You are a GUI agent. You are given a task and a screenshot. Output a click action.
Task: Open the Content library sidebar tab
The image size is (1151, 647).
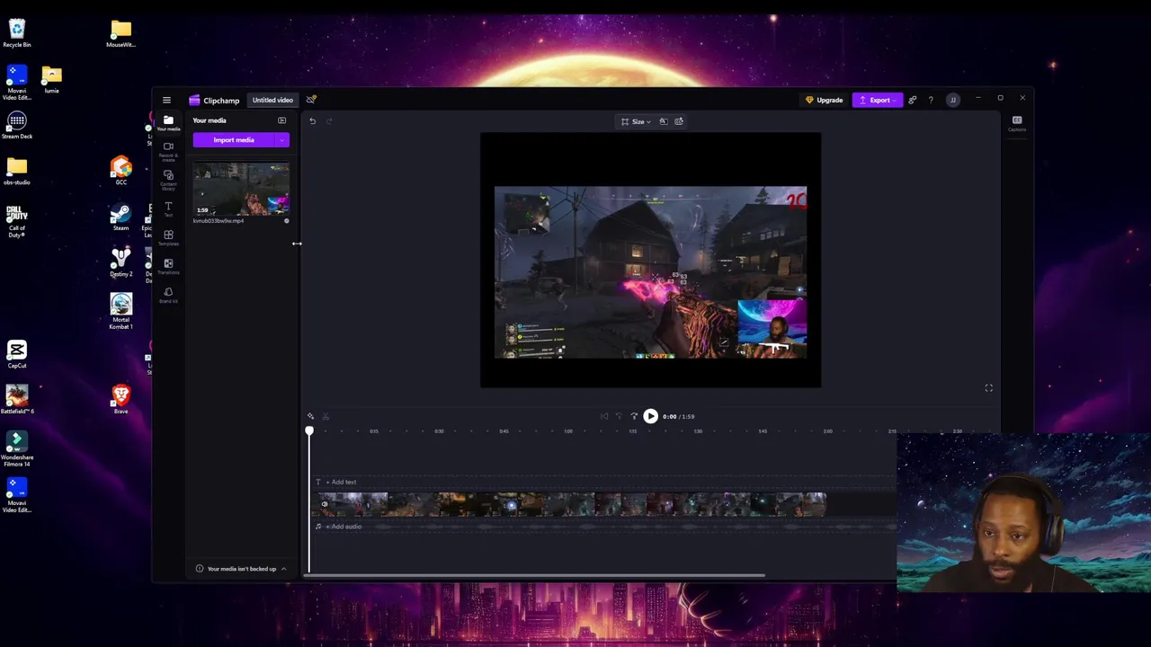pos(168,180)
